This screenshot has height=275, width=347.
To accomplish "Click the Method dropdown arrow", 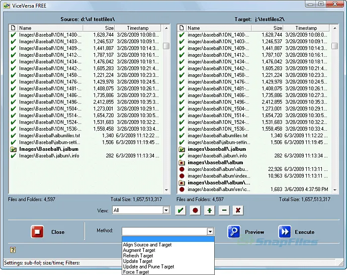I will pyautogui.click(x=210, y=231).
